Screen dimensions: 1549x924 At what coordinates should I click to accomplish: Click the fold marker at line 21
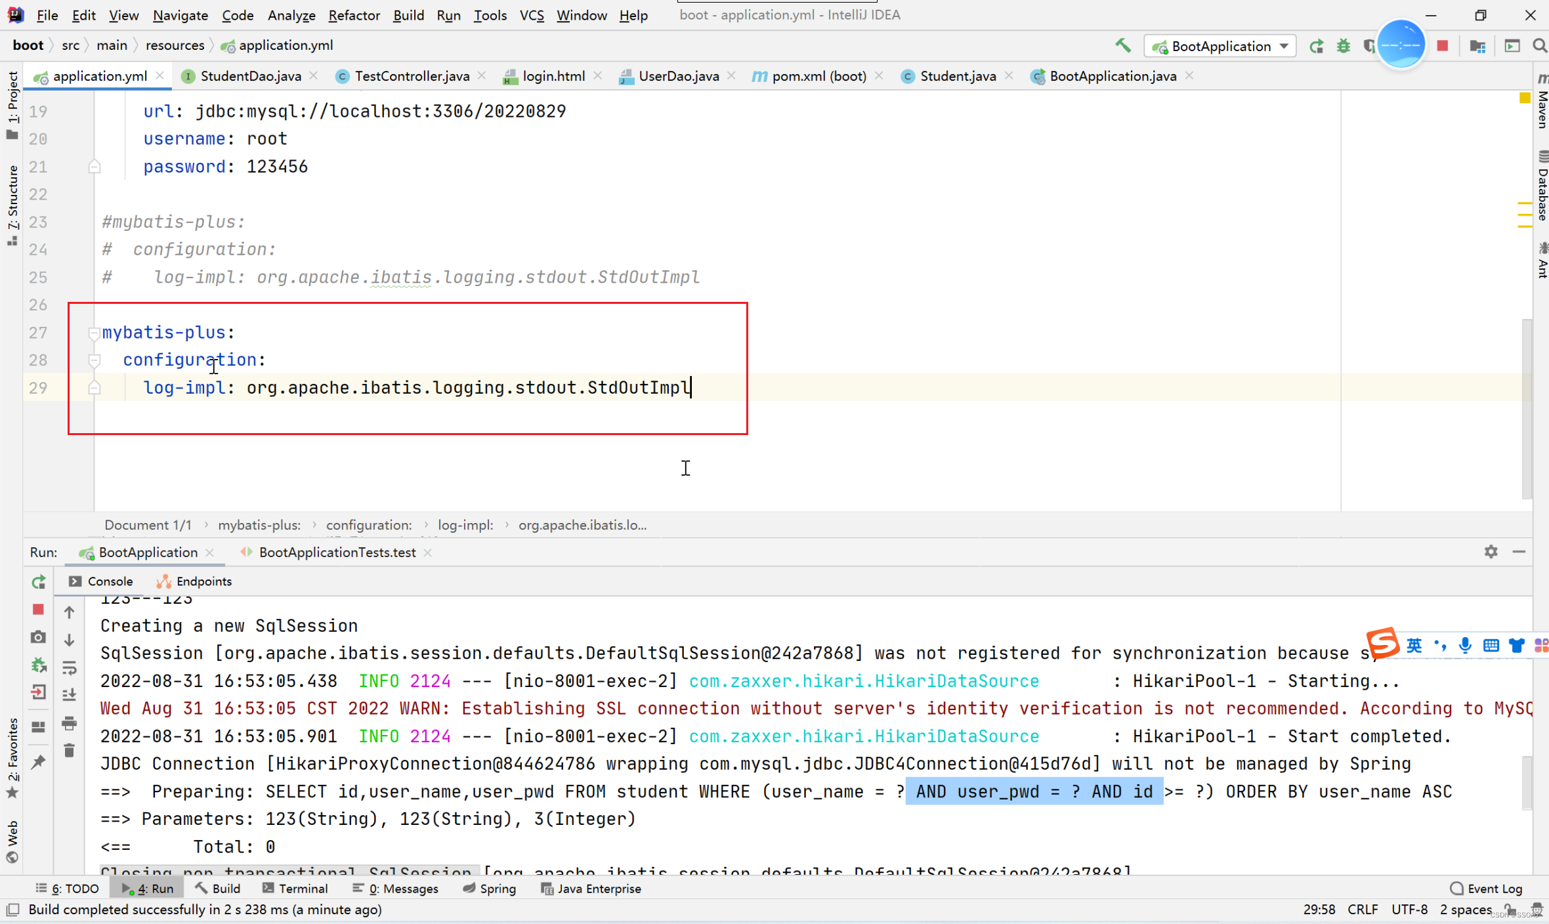[94, 167]
